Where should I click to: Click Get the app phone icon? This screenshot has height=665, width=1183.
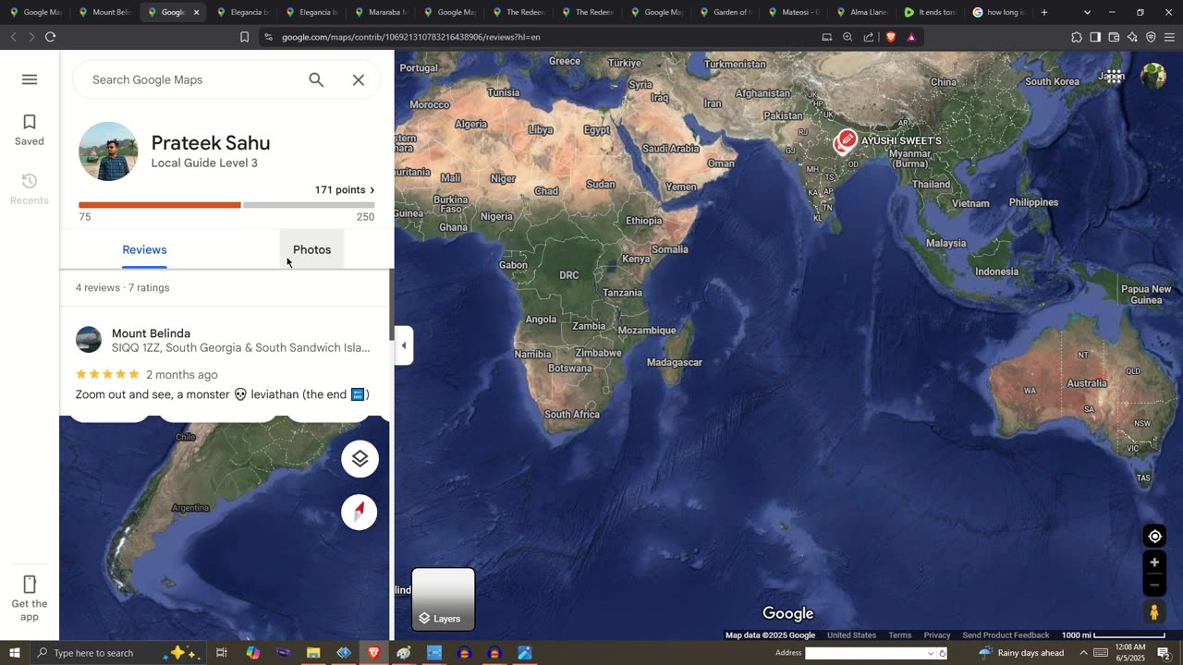click(x=30, y=585)
